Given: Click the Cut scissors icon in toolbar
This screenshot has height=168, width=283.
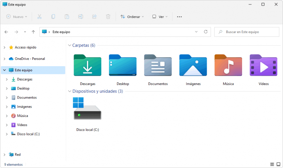Looking at the screenshot, I should (39, 17).
